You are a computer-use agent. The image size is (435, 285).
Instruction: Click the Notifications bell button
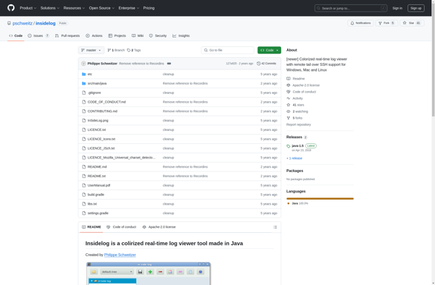(x=360, y=23)
